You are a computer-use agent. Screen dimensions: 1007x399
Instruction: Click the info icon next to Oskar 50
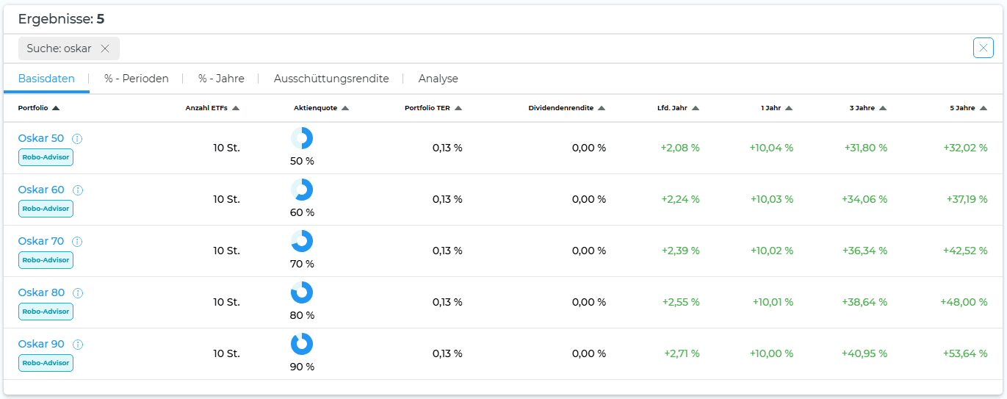[x=78, y=139]
